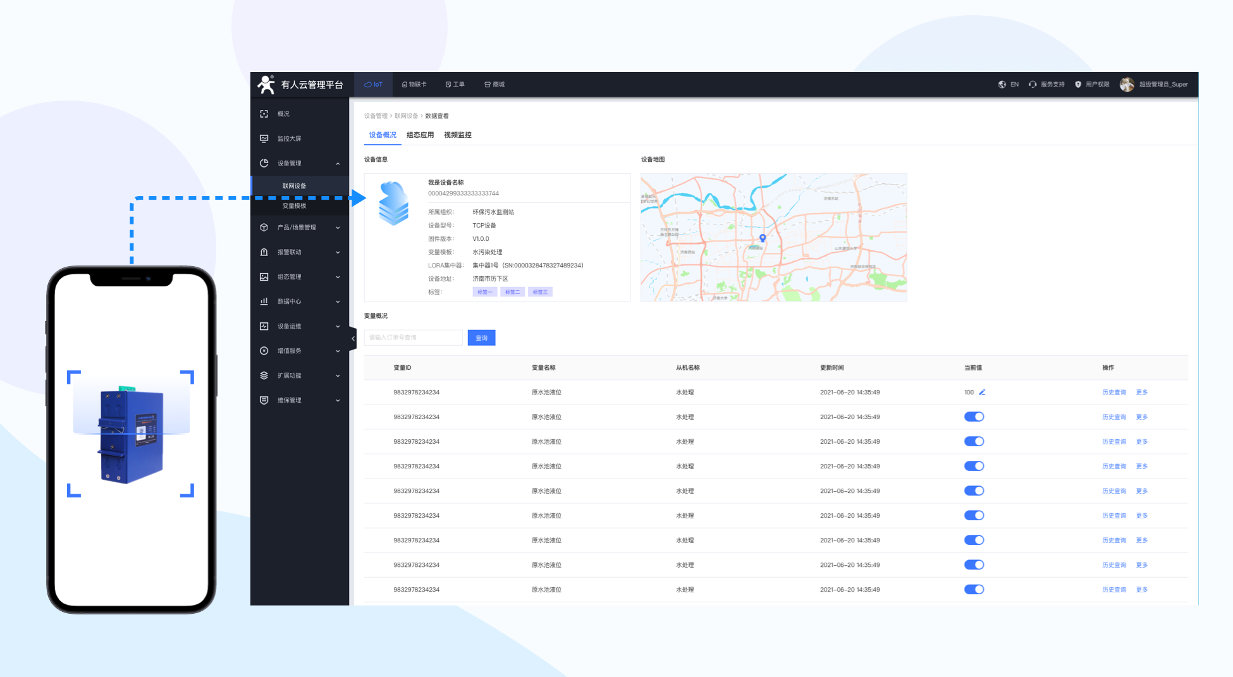Click the 更新时间 column header

pyautogui.click(x=831, y=367)
